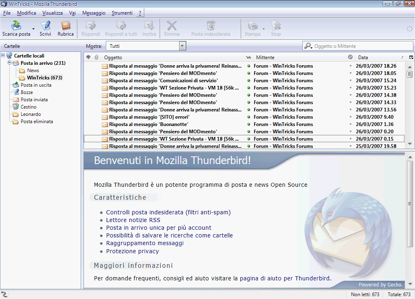415x299 pixels.
Task: Open the 'pagina di aiuto per Thunderbird' link
Action: [285, 278]
